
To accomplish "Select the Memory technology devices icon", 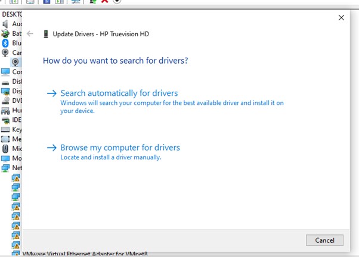I will [x=5, y=139].
